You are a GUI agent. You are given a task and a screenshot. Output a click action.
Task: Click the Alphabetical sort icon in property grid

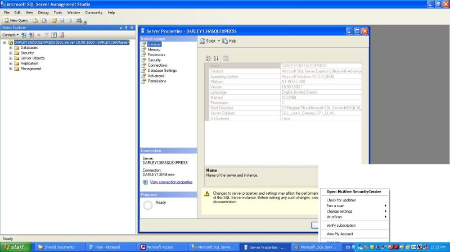click(x=216, y=58)
